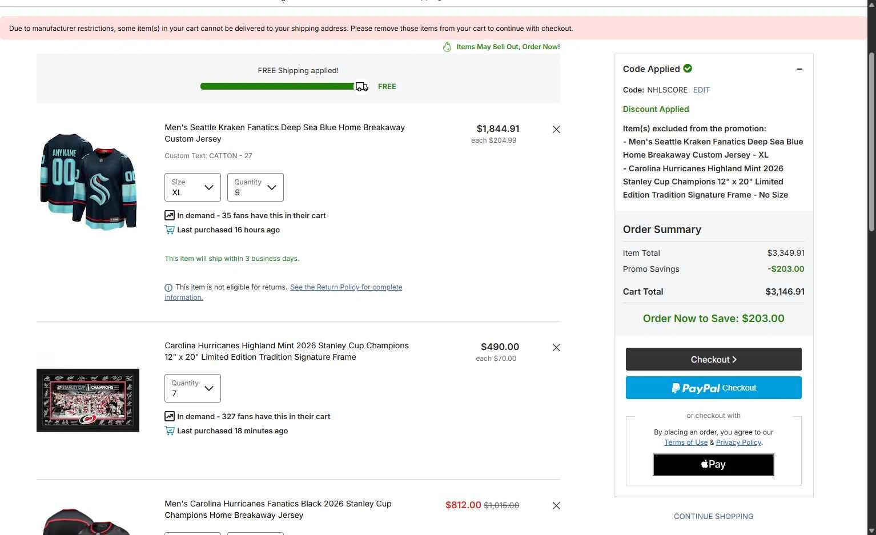Open the Size XL dropdown
The height and width of the screenshot is (535, 876).
(x=192, y=187)
